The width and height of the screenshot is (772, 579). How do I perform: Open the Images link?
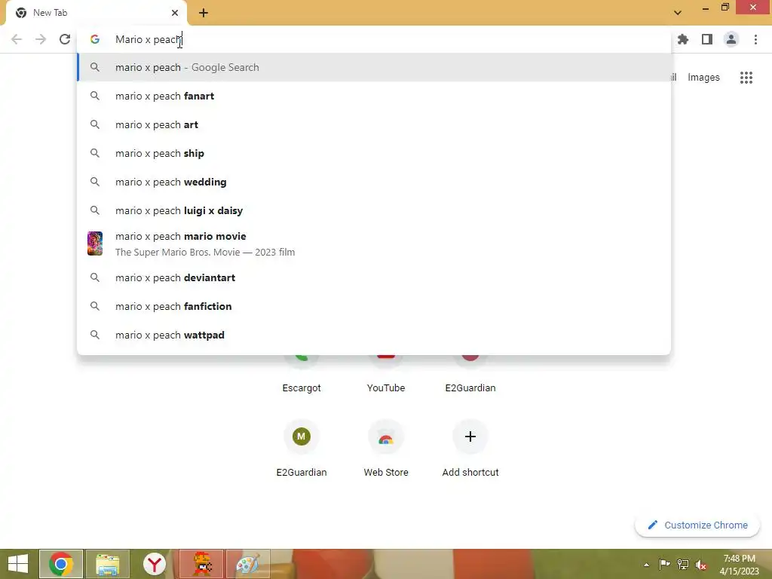tap(703, 78)
